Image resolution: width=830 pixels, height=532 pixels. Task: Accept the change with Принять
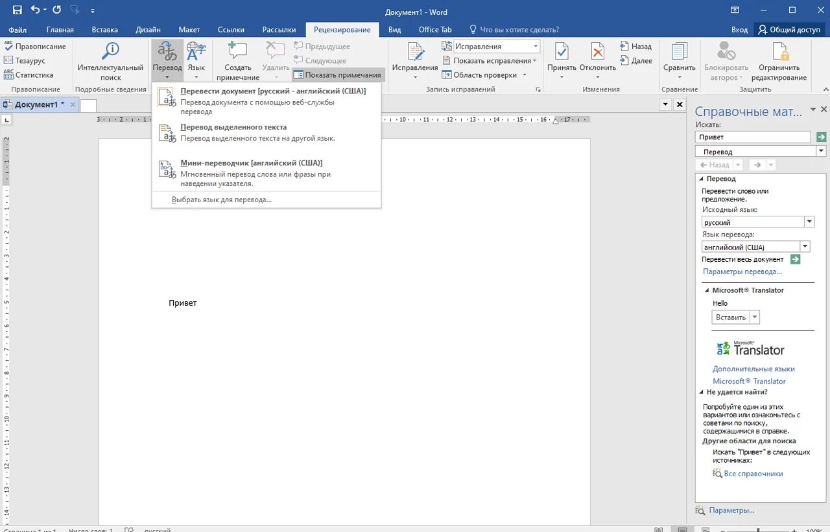[x=562, y=62]
